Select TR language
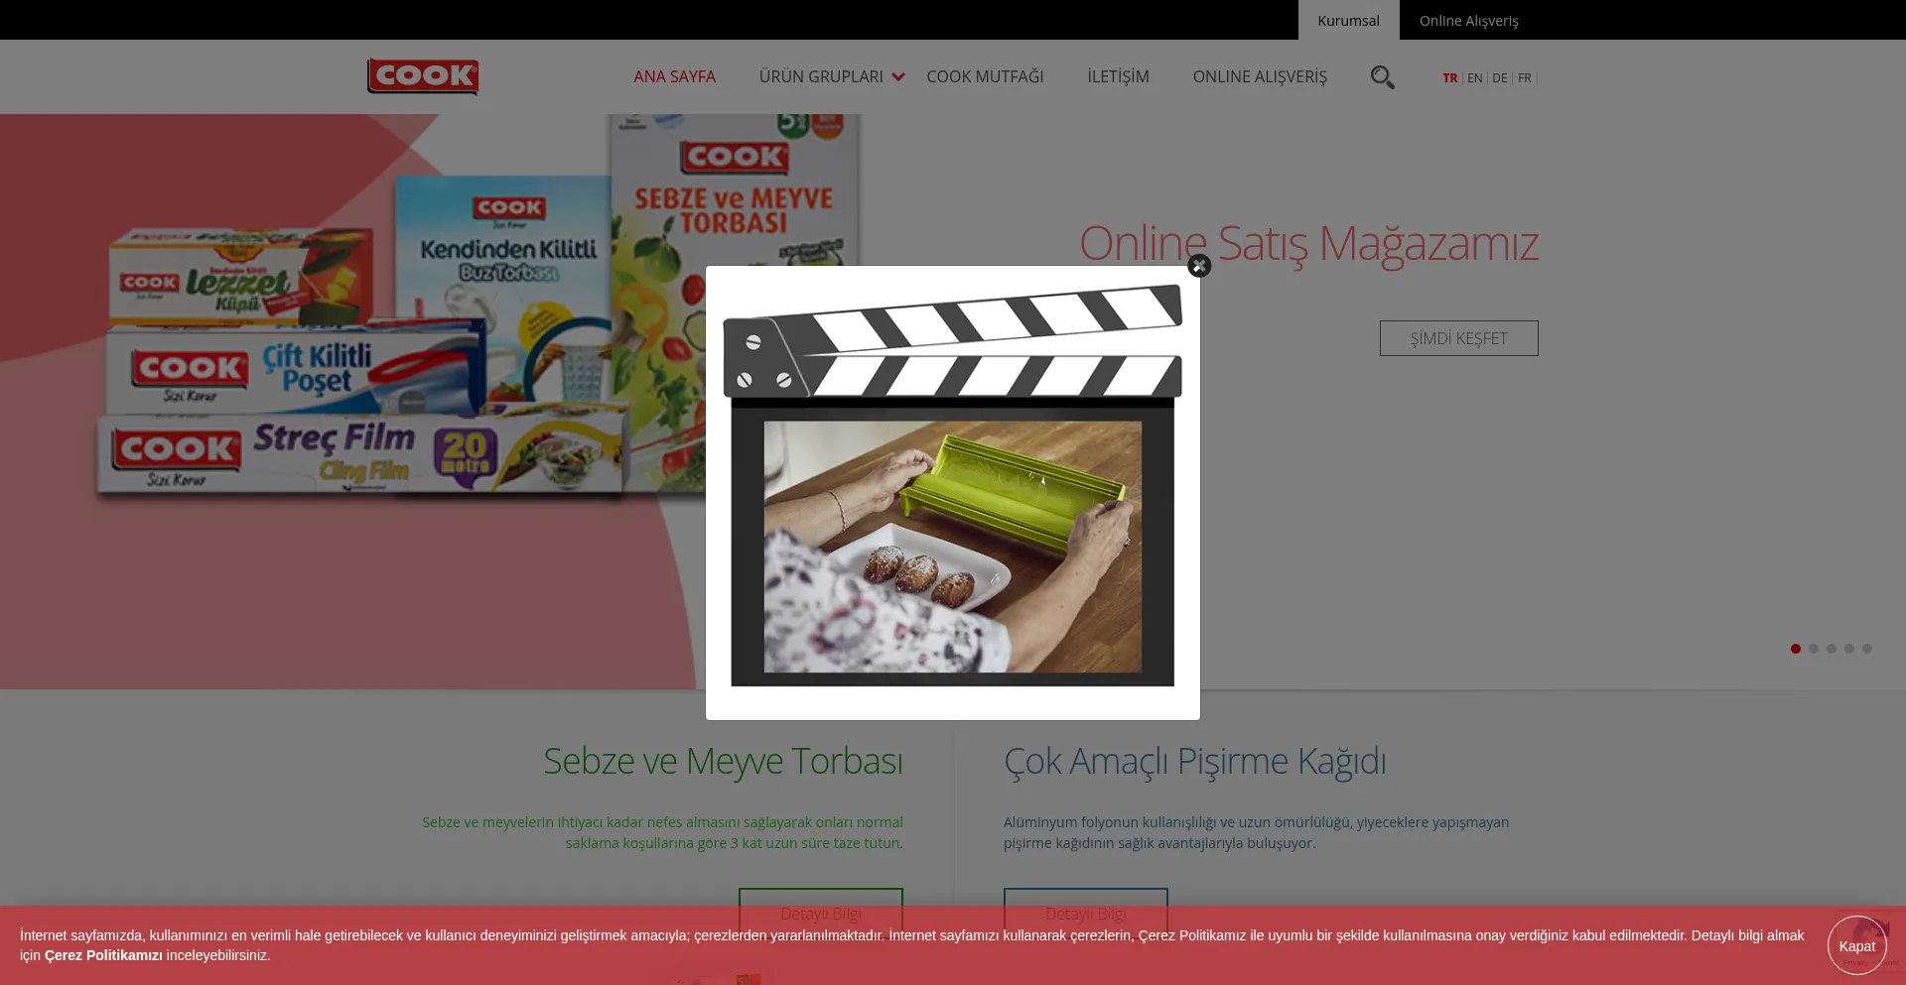 pos(1450,77)
